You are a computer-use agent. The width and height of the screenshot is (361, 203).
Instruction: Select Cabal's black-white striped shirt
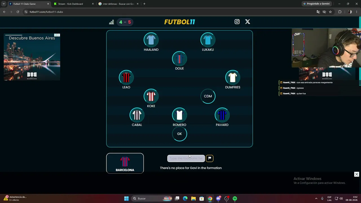(137, 115)
